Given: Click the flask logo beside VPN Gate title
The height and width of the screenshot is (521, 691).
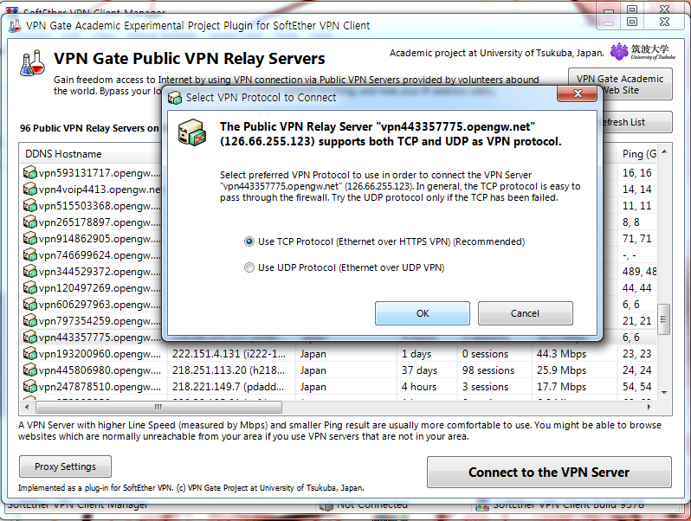Looking at the screenshot, I should [33, 62].
